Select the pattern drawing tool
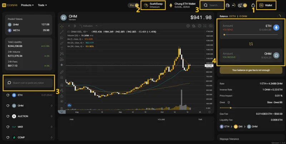Screen dimensions: 286x144 (62, 54)
